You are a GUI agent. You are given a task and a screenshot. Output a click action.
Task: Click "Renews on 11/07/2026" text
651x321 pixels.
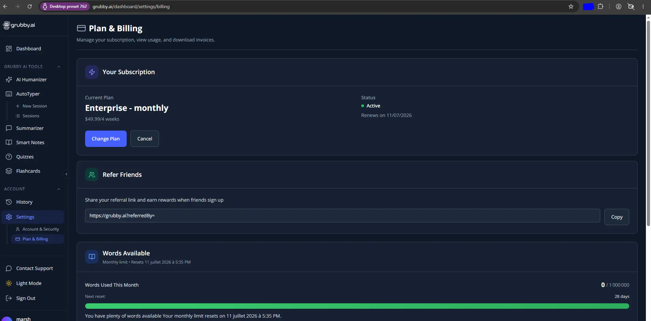(x=386, y=115)
